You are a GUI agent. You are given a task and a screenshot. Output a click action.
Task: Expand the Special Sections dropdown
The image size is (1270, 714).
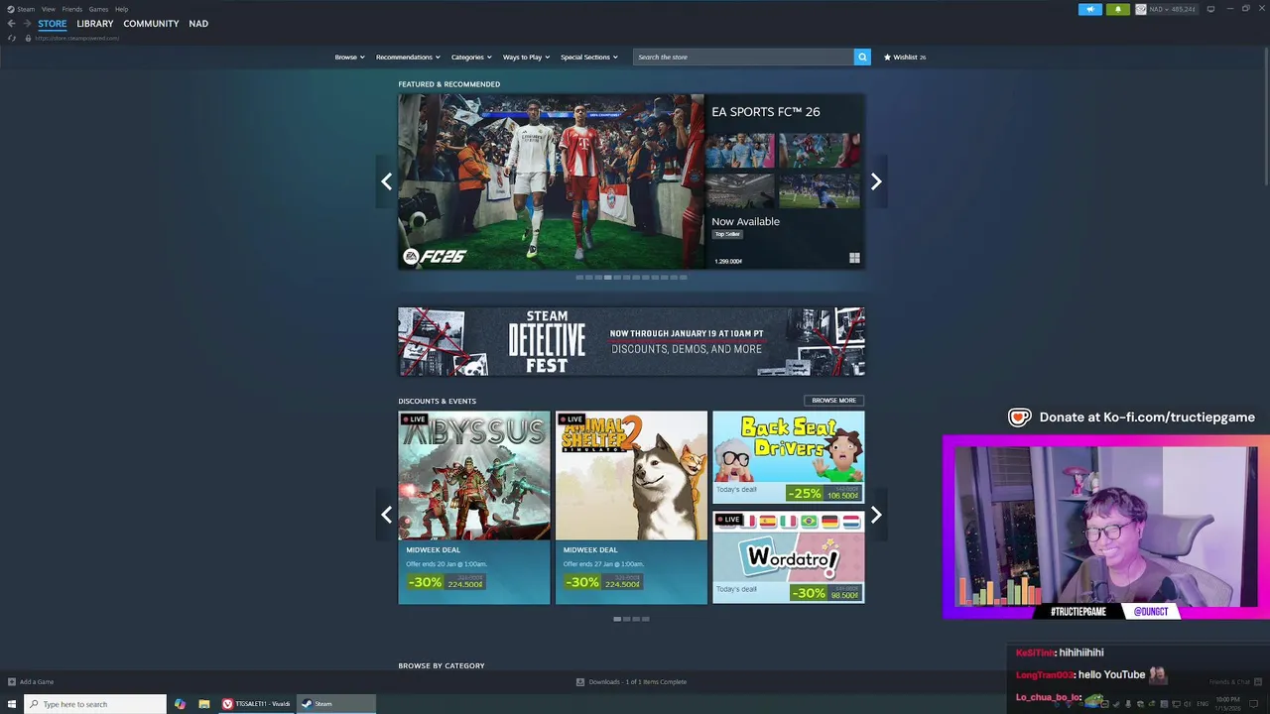pyautogui.click(x=589, y=58)
